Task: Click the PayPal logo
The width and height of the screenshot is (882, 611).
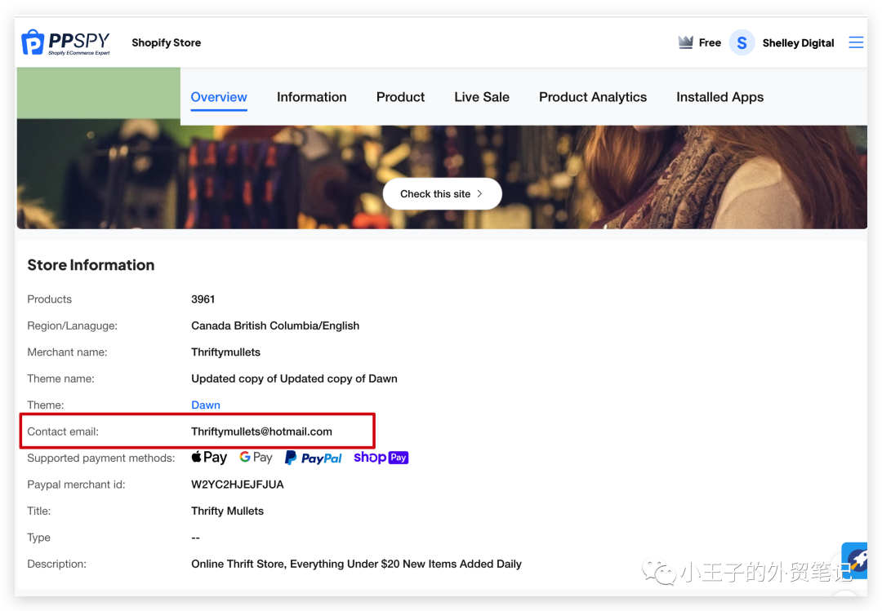Action: [x=314, y=458]
